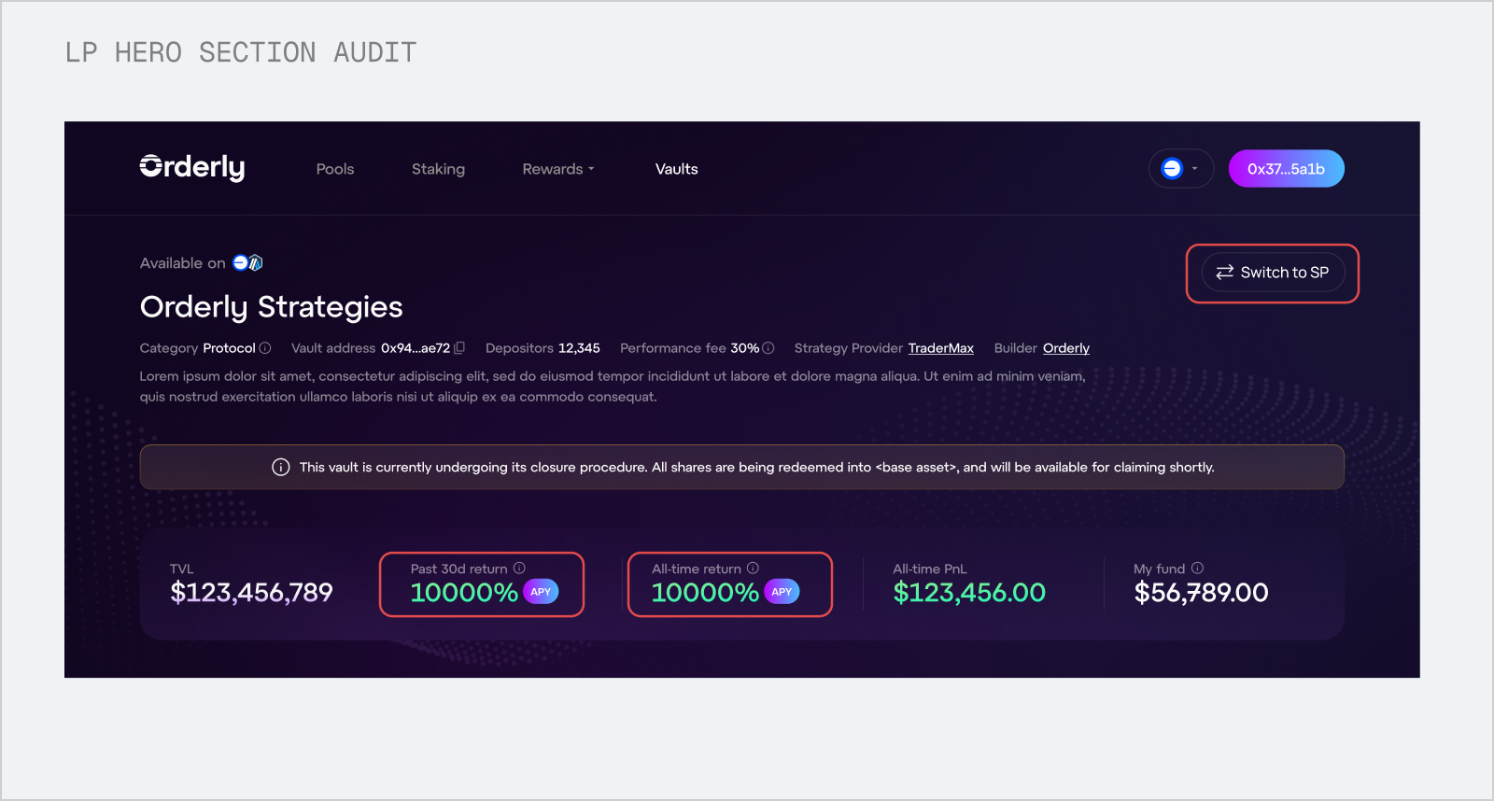Click the Arbitrum chain icon beside Available on
This screenshot has width=1494, height=801.
click(x=255, y=263)
